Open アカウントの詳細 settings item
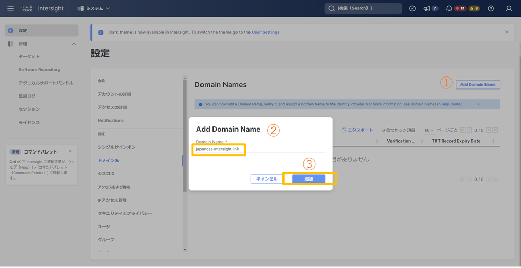Image resolution: width=521 pixels, height=268 pixels. pyautogui.click(x=114, y=94)
